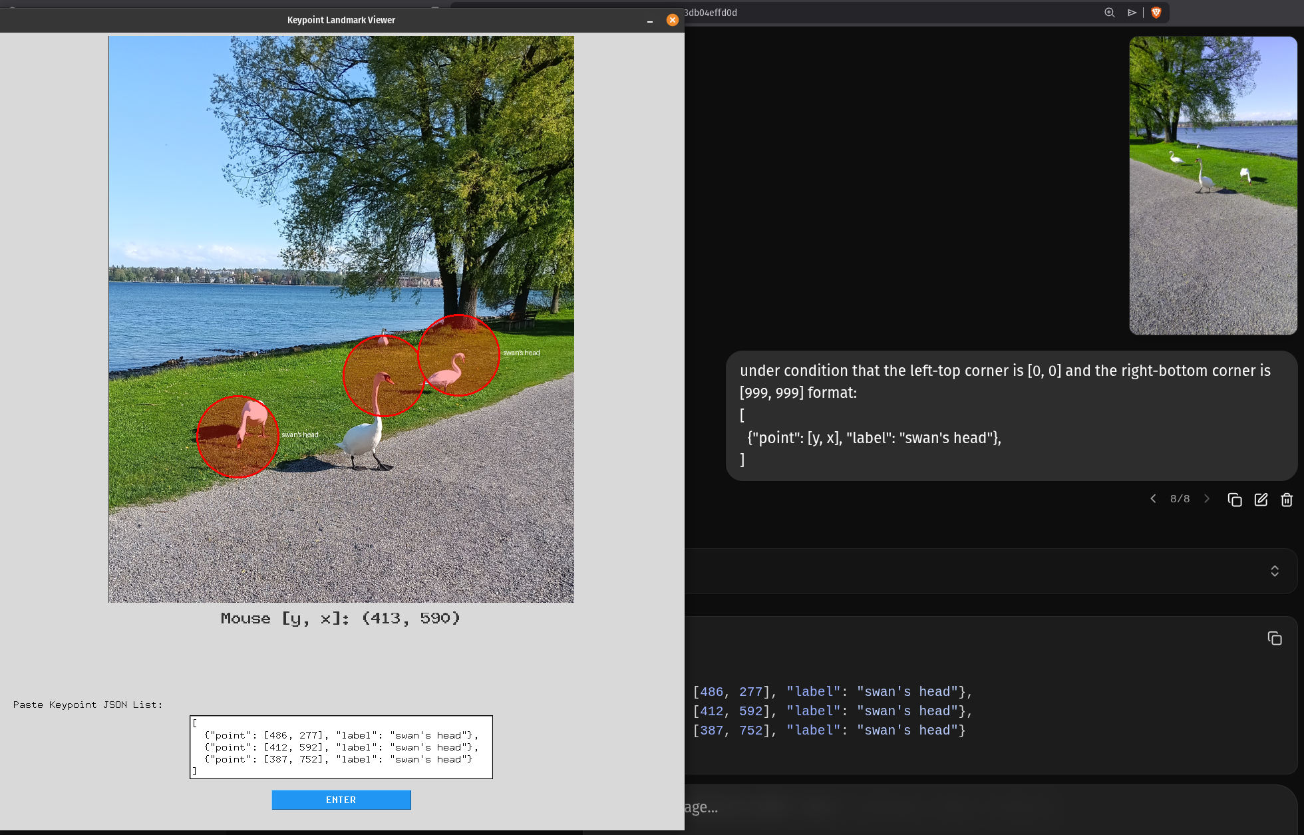Minimize the Keypoint Landmark Viewer window
The image size is (1304, 835).
(x=649, y=21)
